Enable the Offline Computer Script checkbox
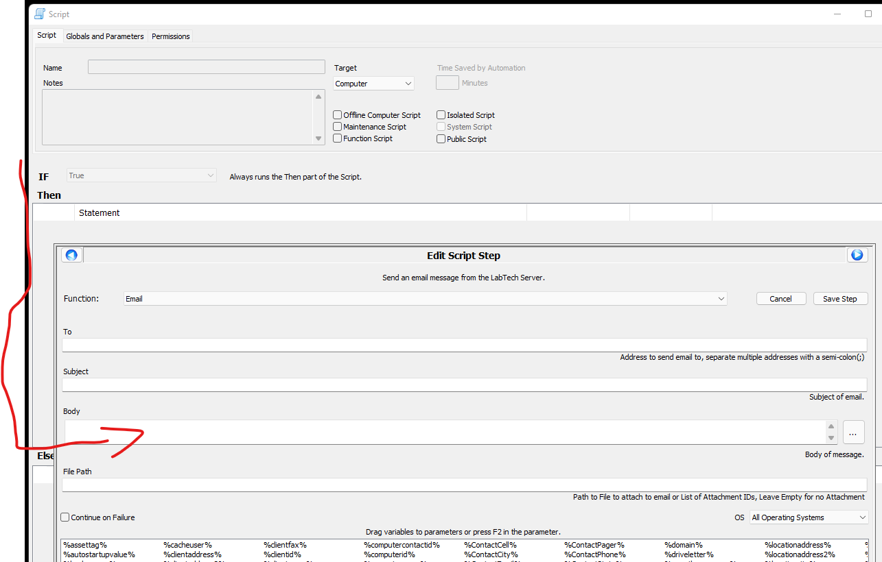The width and height of the screenshot is (882, 562). pyautogui.click(x=337, y=114)
